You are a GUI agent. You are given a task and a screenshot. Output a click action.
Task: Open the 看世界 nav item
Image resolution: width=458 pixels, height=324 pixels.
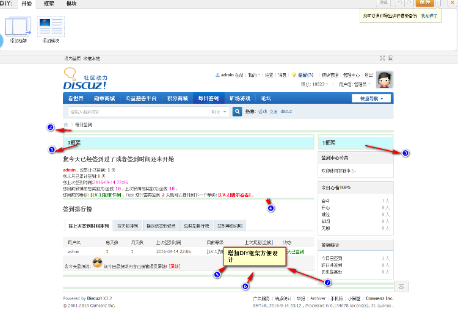pyautogui.click(x=76, y=98)
